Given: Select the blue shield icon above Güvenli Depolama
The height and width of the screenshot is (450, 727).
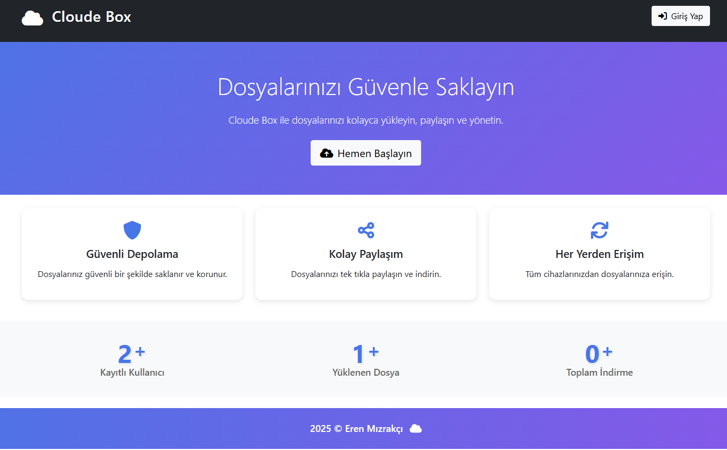Looking at the screenshot, I should click(132, 230).
